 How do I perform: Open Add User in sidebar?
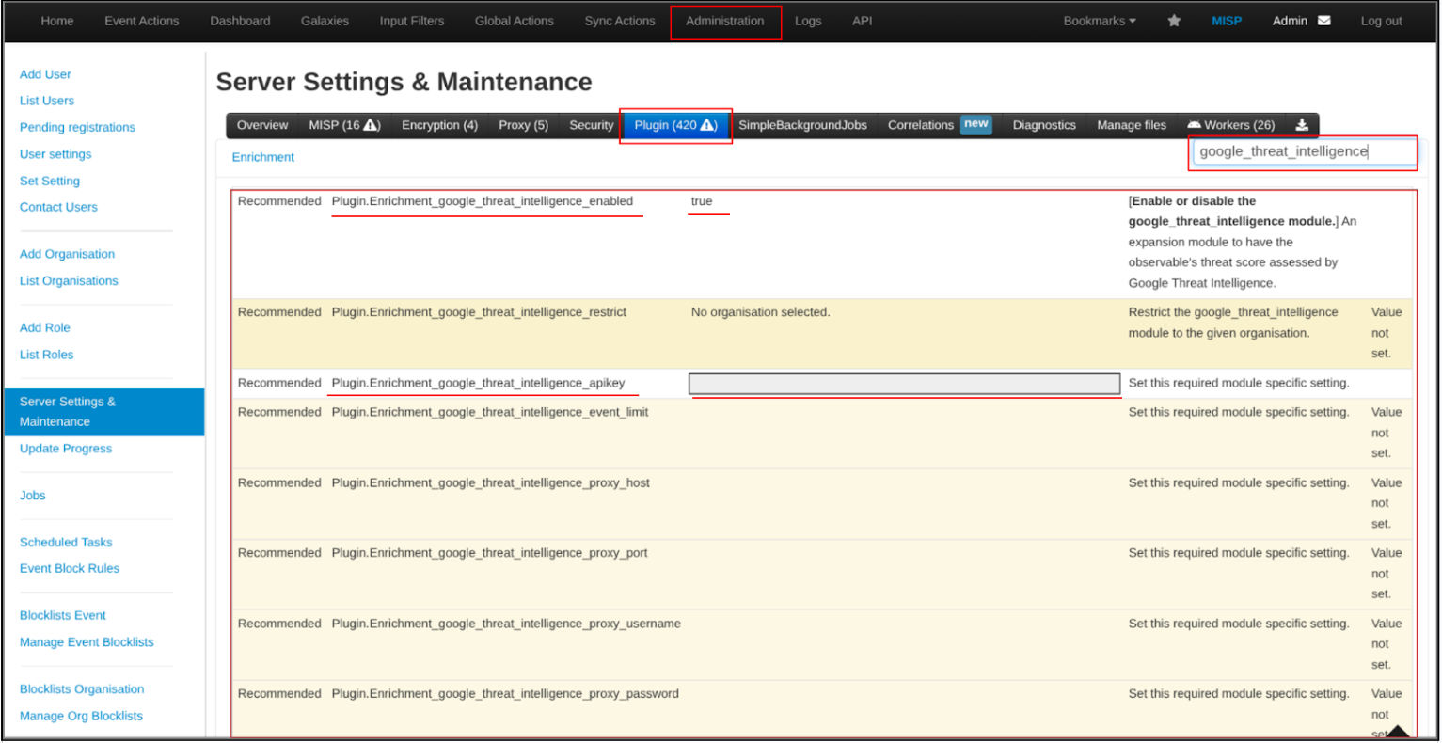tap(45, 74)
